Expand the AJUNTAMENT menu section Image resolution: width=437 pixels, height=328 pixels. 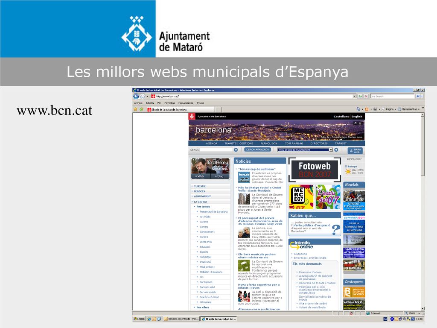pos(202,196)
